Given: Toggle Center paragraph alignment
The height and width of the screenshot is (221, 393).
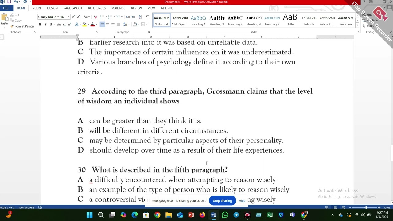Looking at the screenshot, I should (107, 25).
